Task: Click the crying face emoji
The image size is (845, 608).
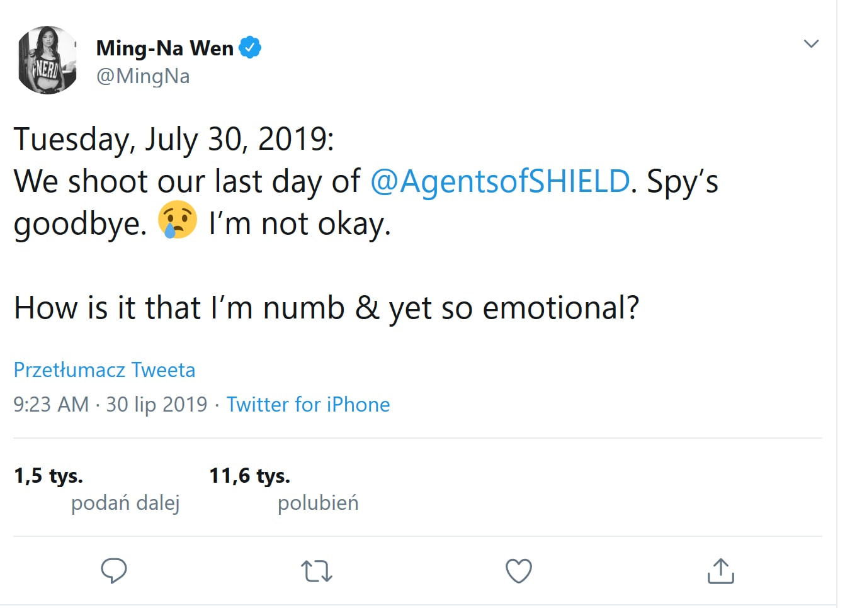Action: pos(177,220)
